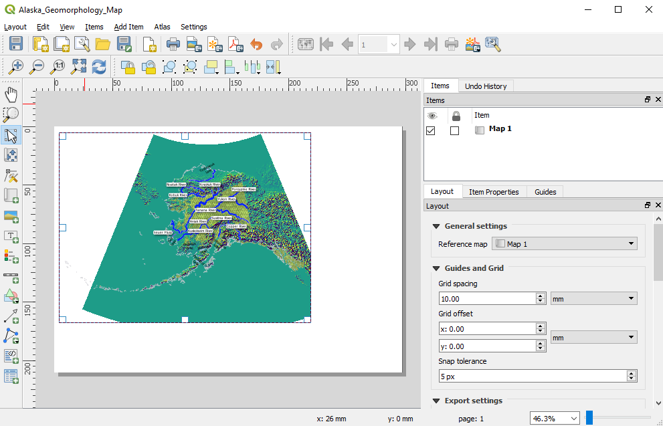Open the Grid spacing units dropdown
The image size is (663, 426).
point(593,298)
